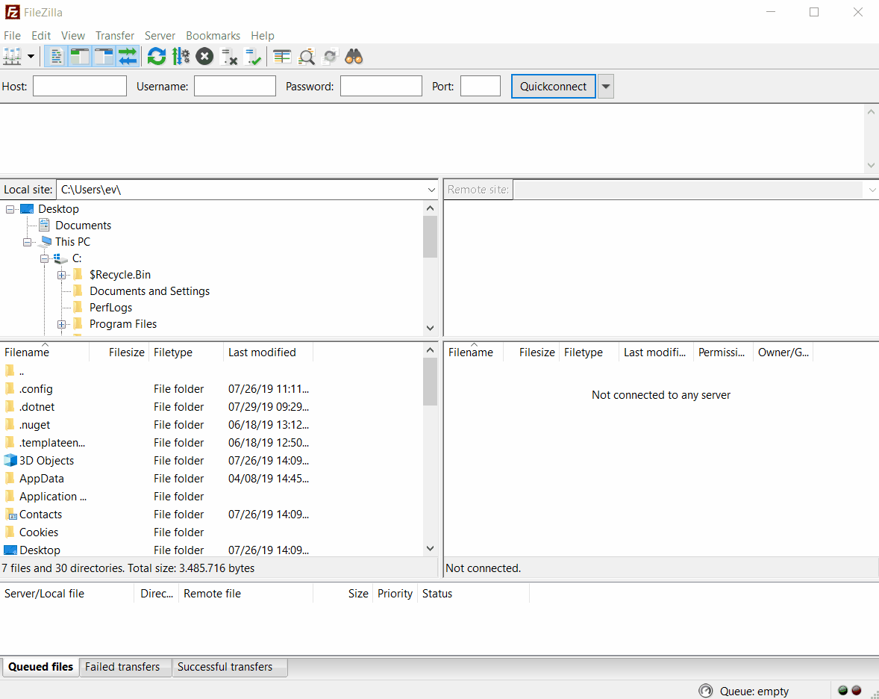Image resolution: width=879 pixels, height=699 pixels.
Task: Select the AppData folder icon
Action: 10,479
